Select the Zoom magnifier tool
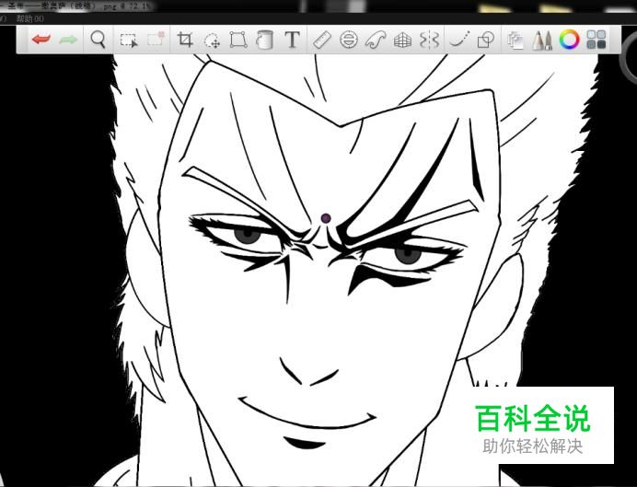 pos(98,40)
